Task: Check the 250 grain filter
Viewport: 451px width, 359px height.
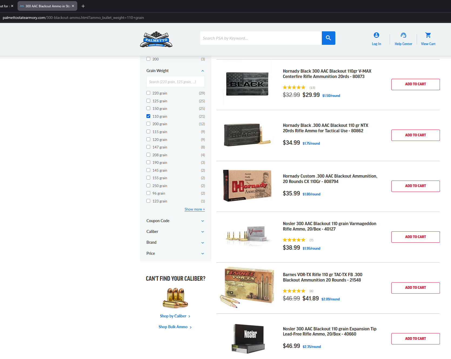Action: [x=148, y=186]
